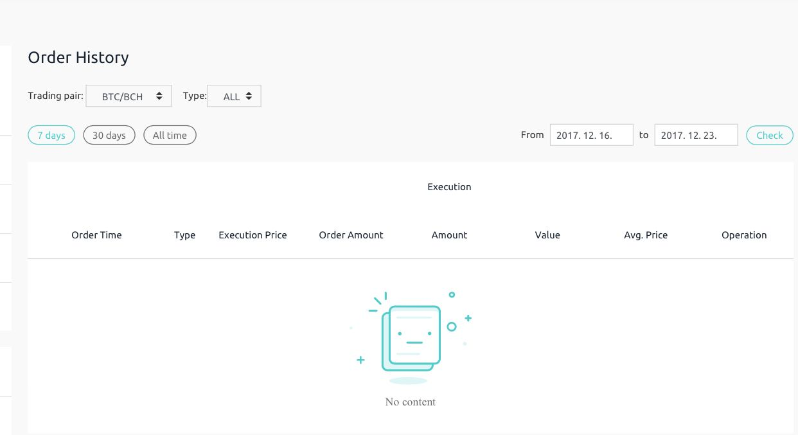Click the Order Amount column header
798x435 pixels.
click(351, 235)
